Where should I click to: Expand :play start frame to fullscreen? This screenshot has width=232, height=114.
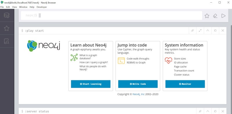pyautogui.click(x=200, y=31)
